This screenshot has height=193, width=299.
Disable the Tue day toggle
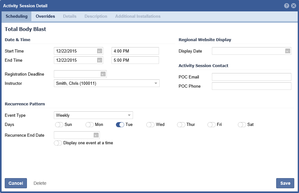pyautogui.click(x=120, y=125)
